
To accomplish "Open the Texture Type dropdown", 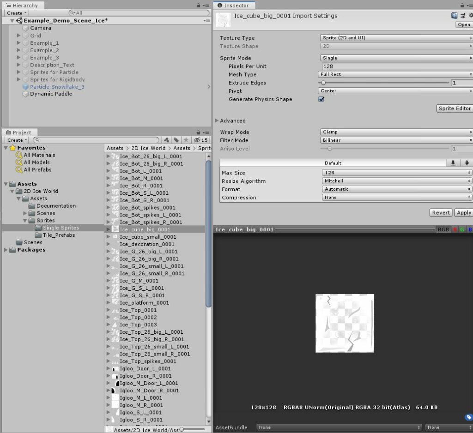I will (x=396, y=38).
